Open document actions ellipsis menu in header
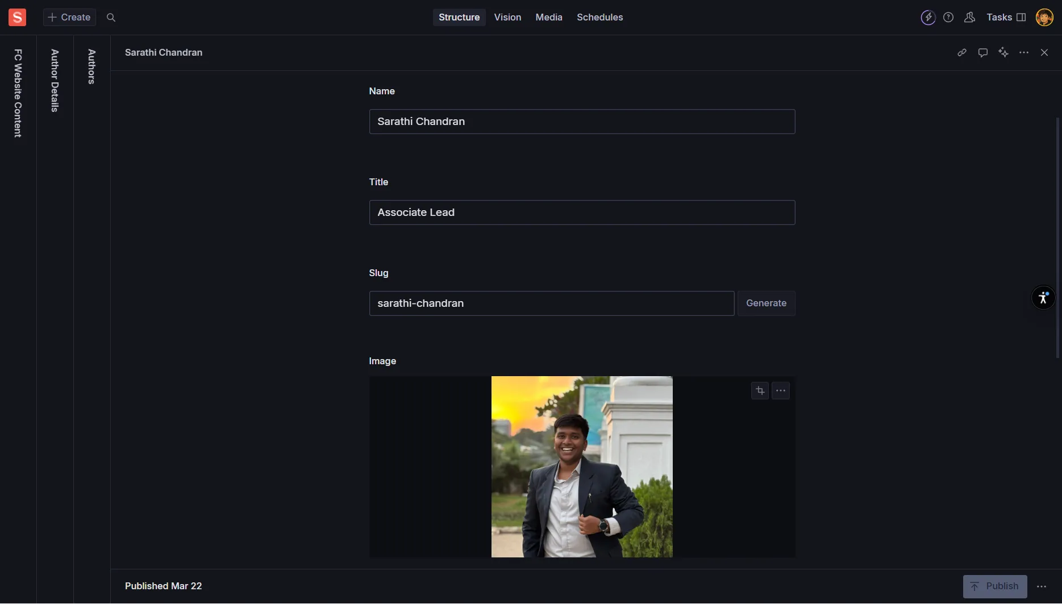 point(1024,53)
